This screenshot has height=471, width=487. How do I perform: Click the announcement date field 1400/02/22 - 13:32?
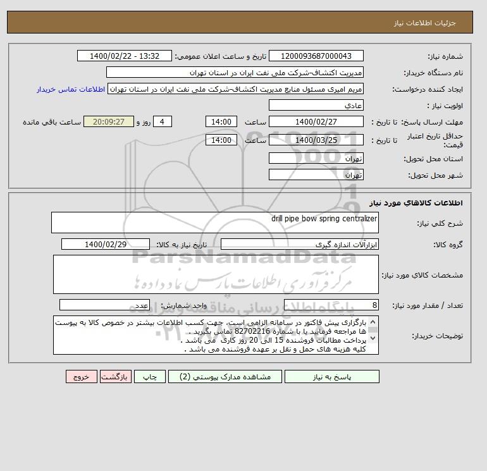point(124,56)
